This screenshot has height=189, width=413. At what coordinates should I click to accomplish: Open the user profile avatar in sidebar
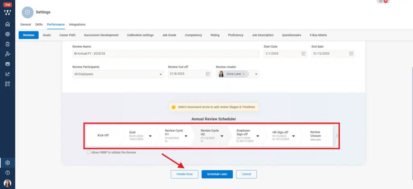pos(8,183)
